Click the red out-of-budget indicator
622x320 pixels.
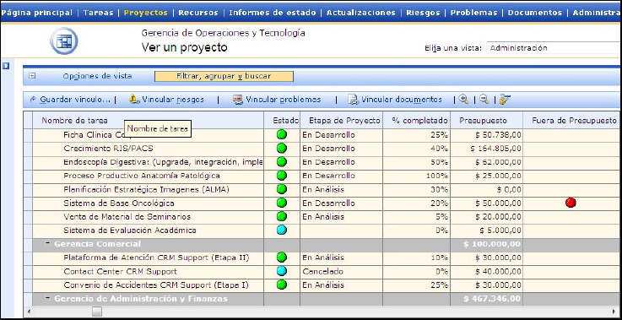pos(571,203)
